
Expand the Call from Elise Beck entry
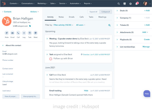point(47,75)
